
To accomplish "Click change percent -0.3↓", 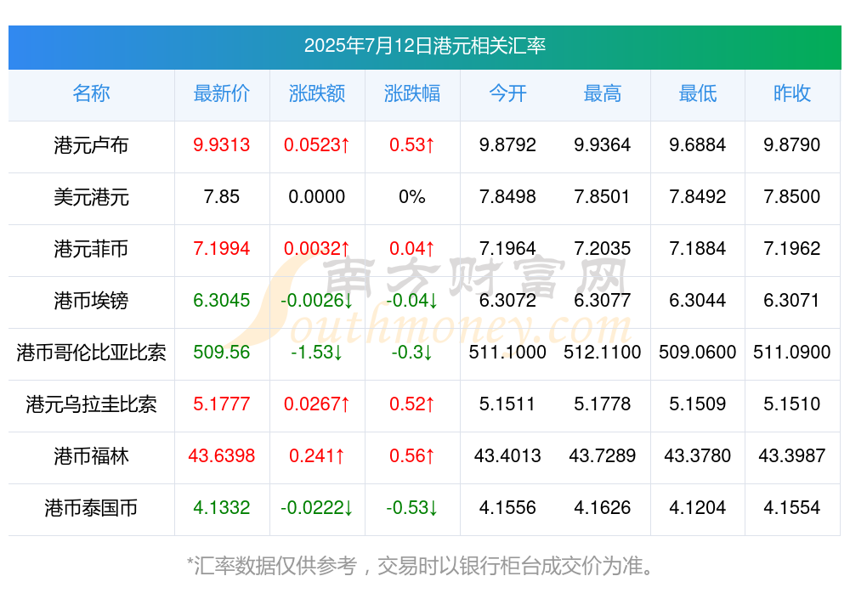I will (x=412, y=353).
